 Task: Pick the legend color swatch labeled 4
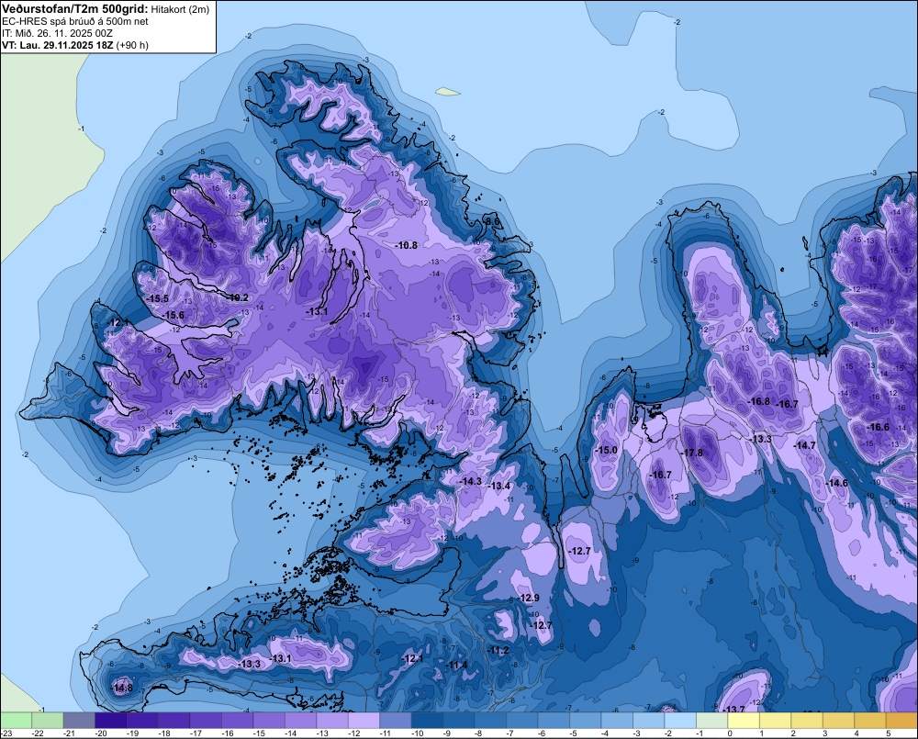[869, 721]
